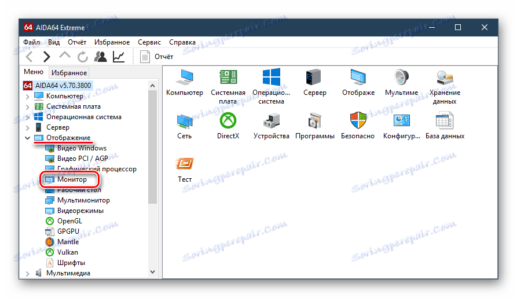Screen dimensions: 517x298
Task: Click the graph chart toolbar icon
Action: tap(118, 57)
